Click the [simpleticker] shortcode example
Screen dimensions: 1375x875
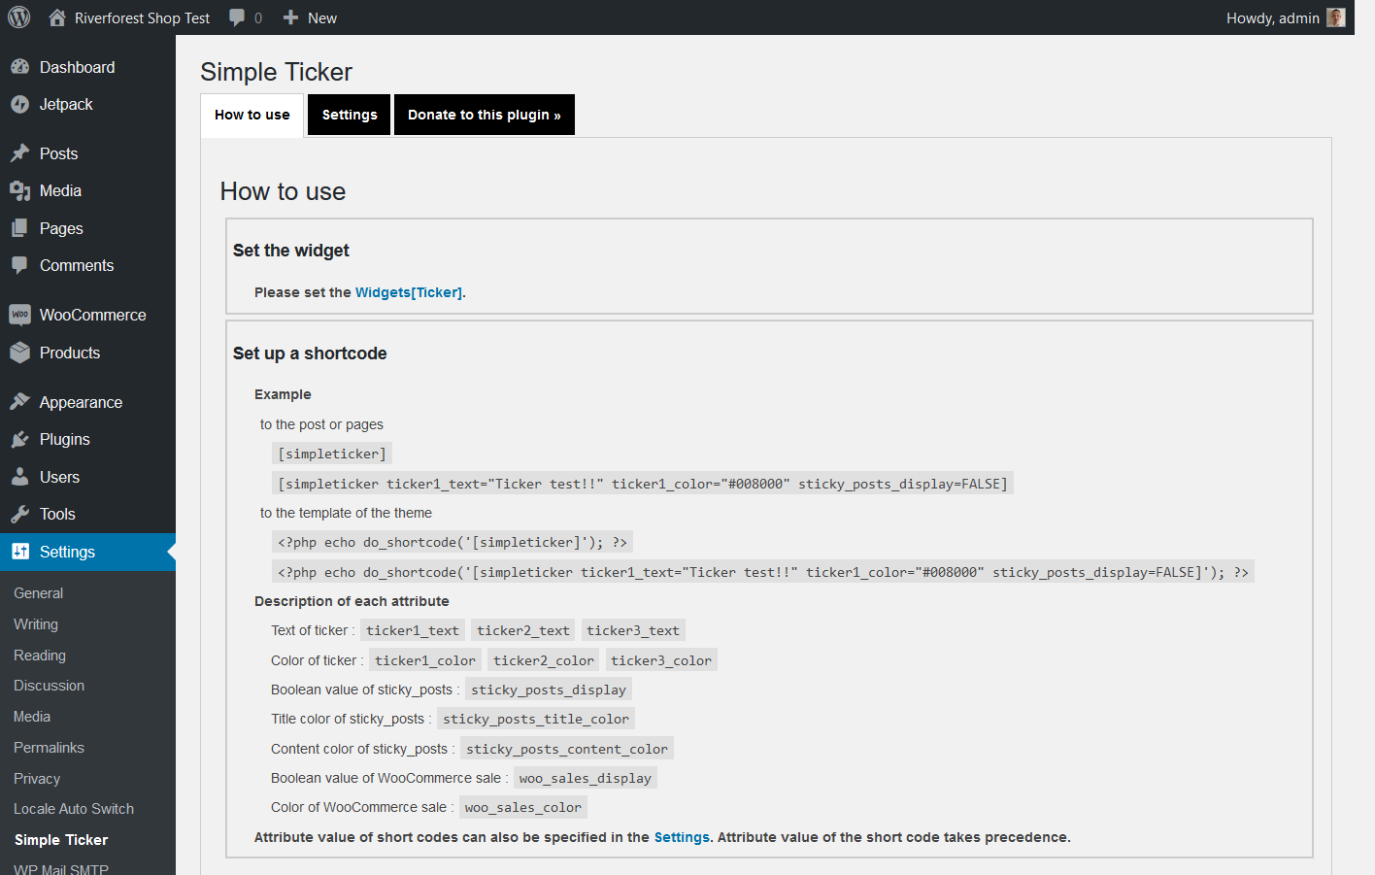tap(332, 454)
